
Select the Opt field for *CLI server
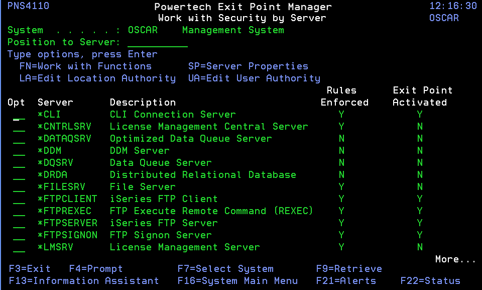(19, 115)
